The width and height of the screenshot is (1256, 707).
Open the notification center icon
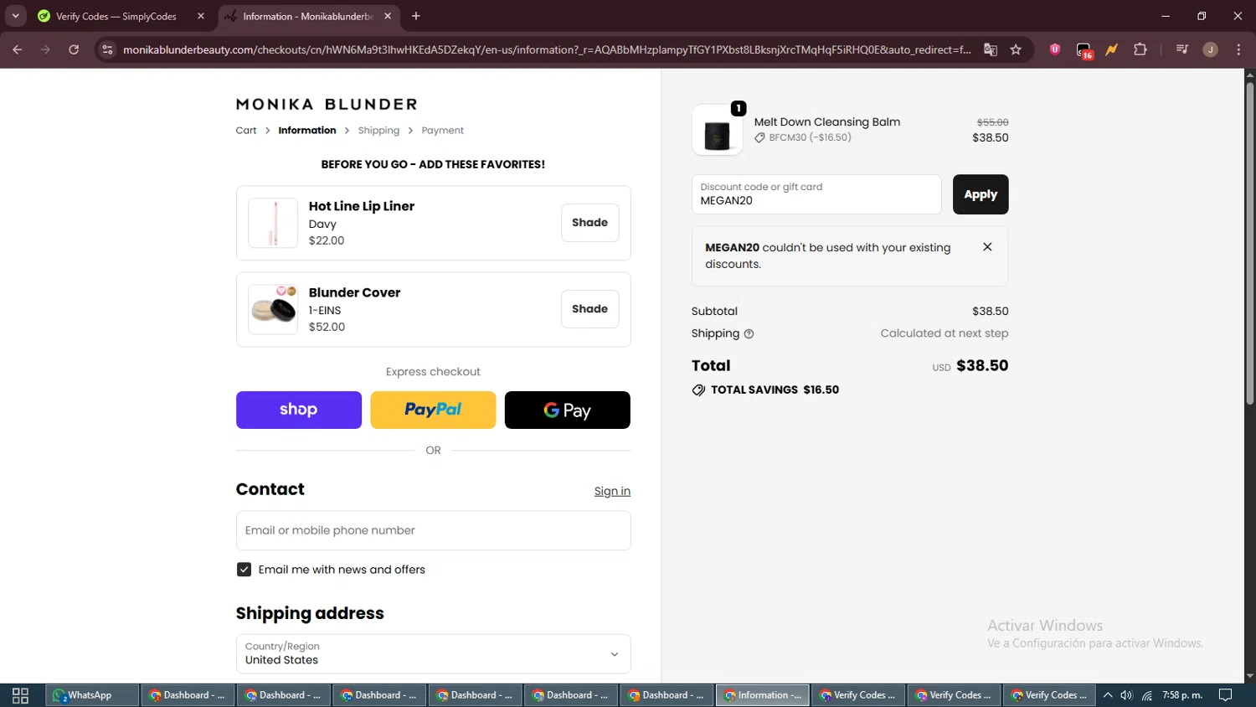click(x=1225, y=695)
